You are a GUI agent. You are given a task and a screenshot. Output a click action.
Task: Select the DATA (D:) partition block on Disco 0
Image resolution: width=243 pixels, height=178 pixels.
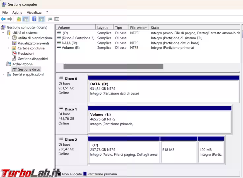(164, 91)
